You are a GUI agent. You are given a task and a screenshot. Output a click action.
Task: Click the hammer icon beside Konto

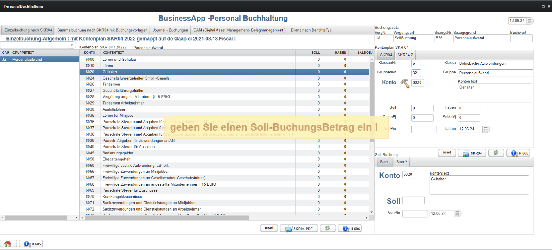405,83
